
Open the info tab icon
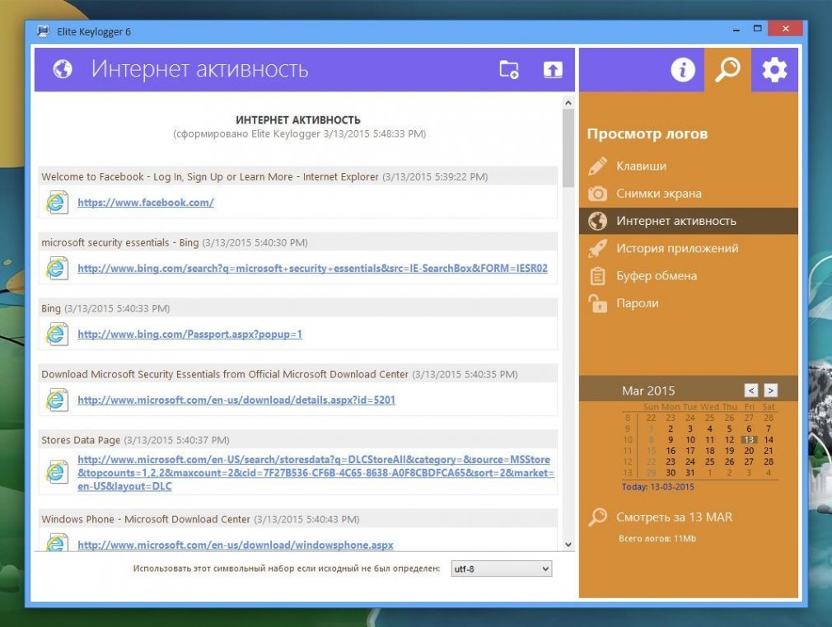tap(682, 69)
